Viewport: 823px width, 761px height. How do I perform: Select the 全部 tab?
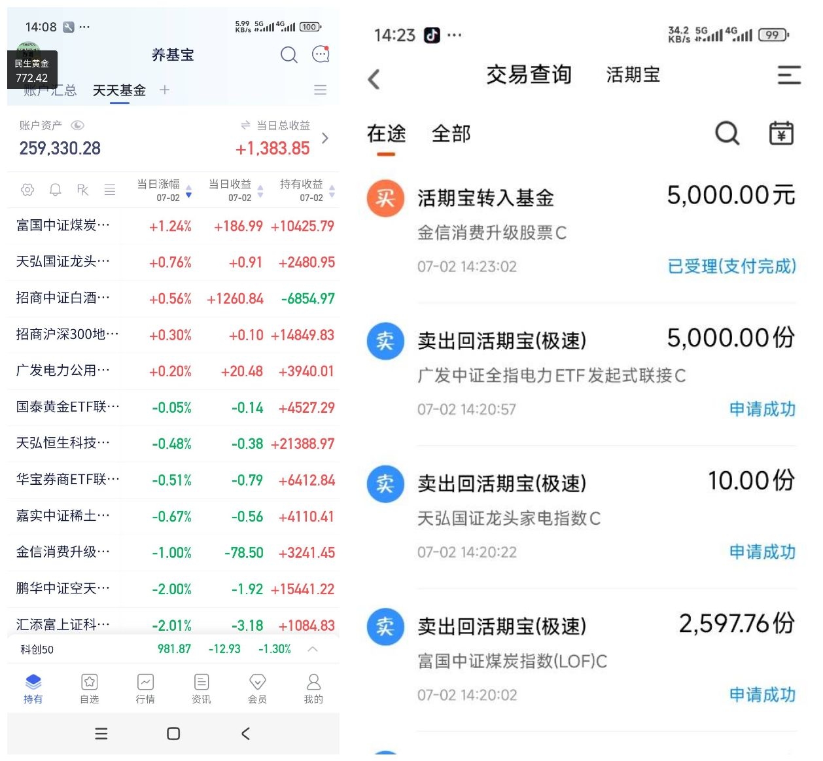point(451,134)
